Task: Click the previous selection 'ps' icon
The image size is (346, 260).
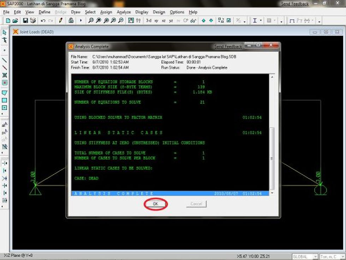Action: 4,132
